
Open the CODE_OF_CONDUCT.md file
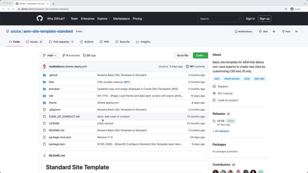point(64,116)
